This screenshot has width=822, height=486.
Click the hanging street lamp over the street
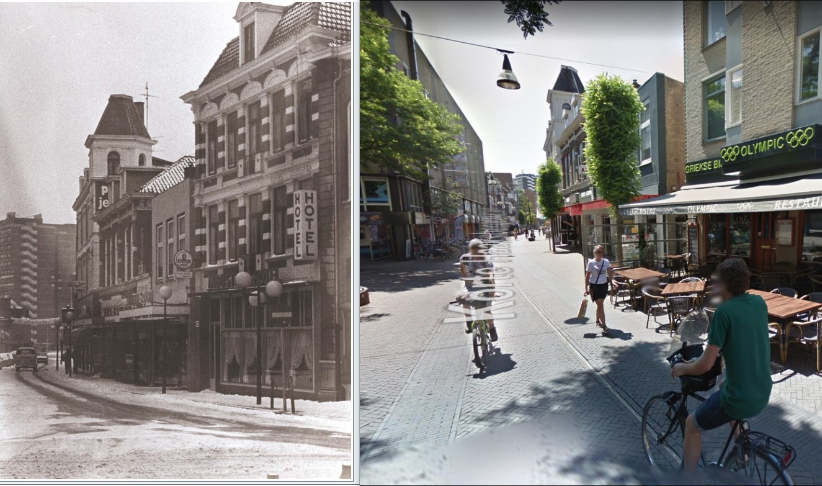(x=507, y=73)
